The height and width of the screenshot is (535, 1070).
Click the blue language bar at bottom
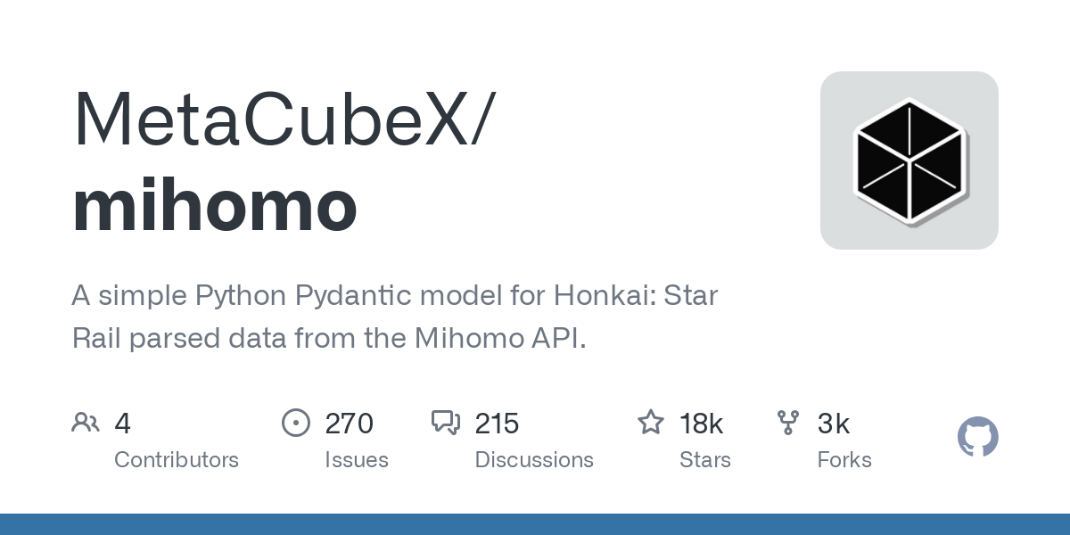(535, 524)
